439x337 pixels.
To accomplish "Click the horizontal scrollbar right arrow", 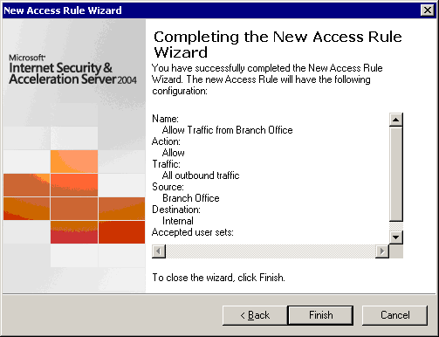I will [x=382, y=251].
